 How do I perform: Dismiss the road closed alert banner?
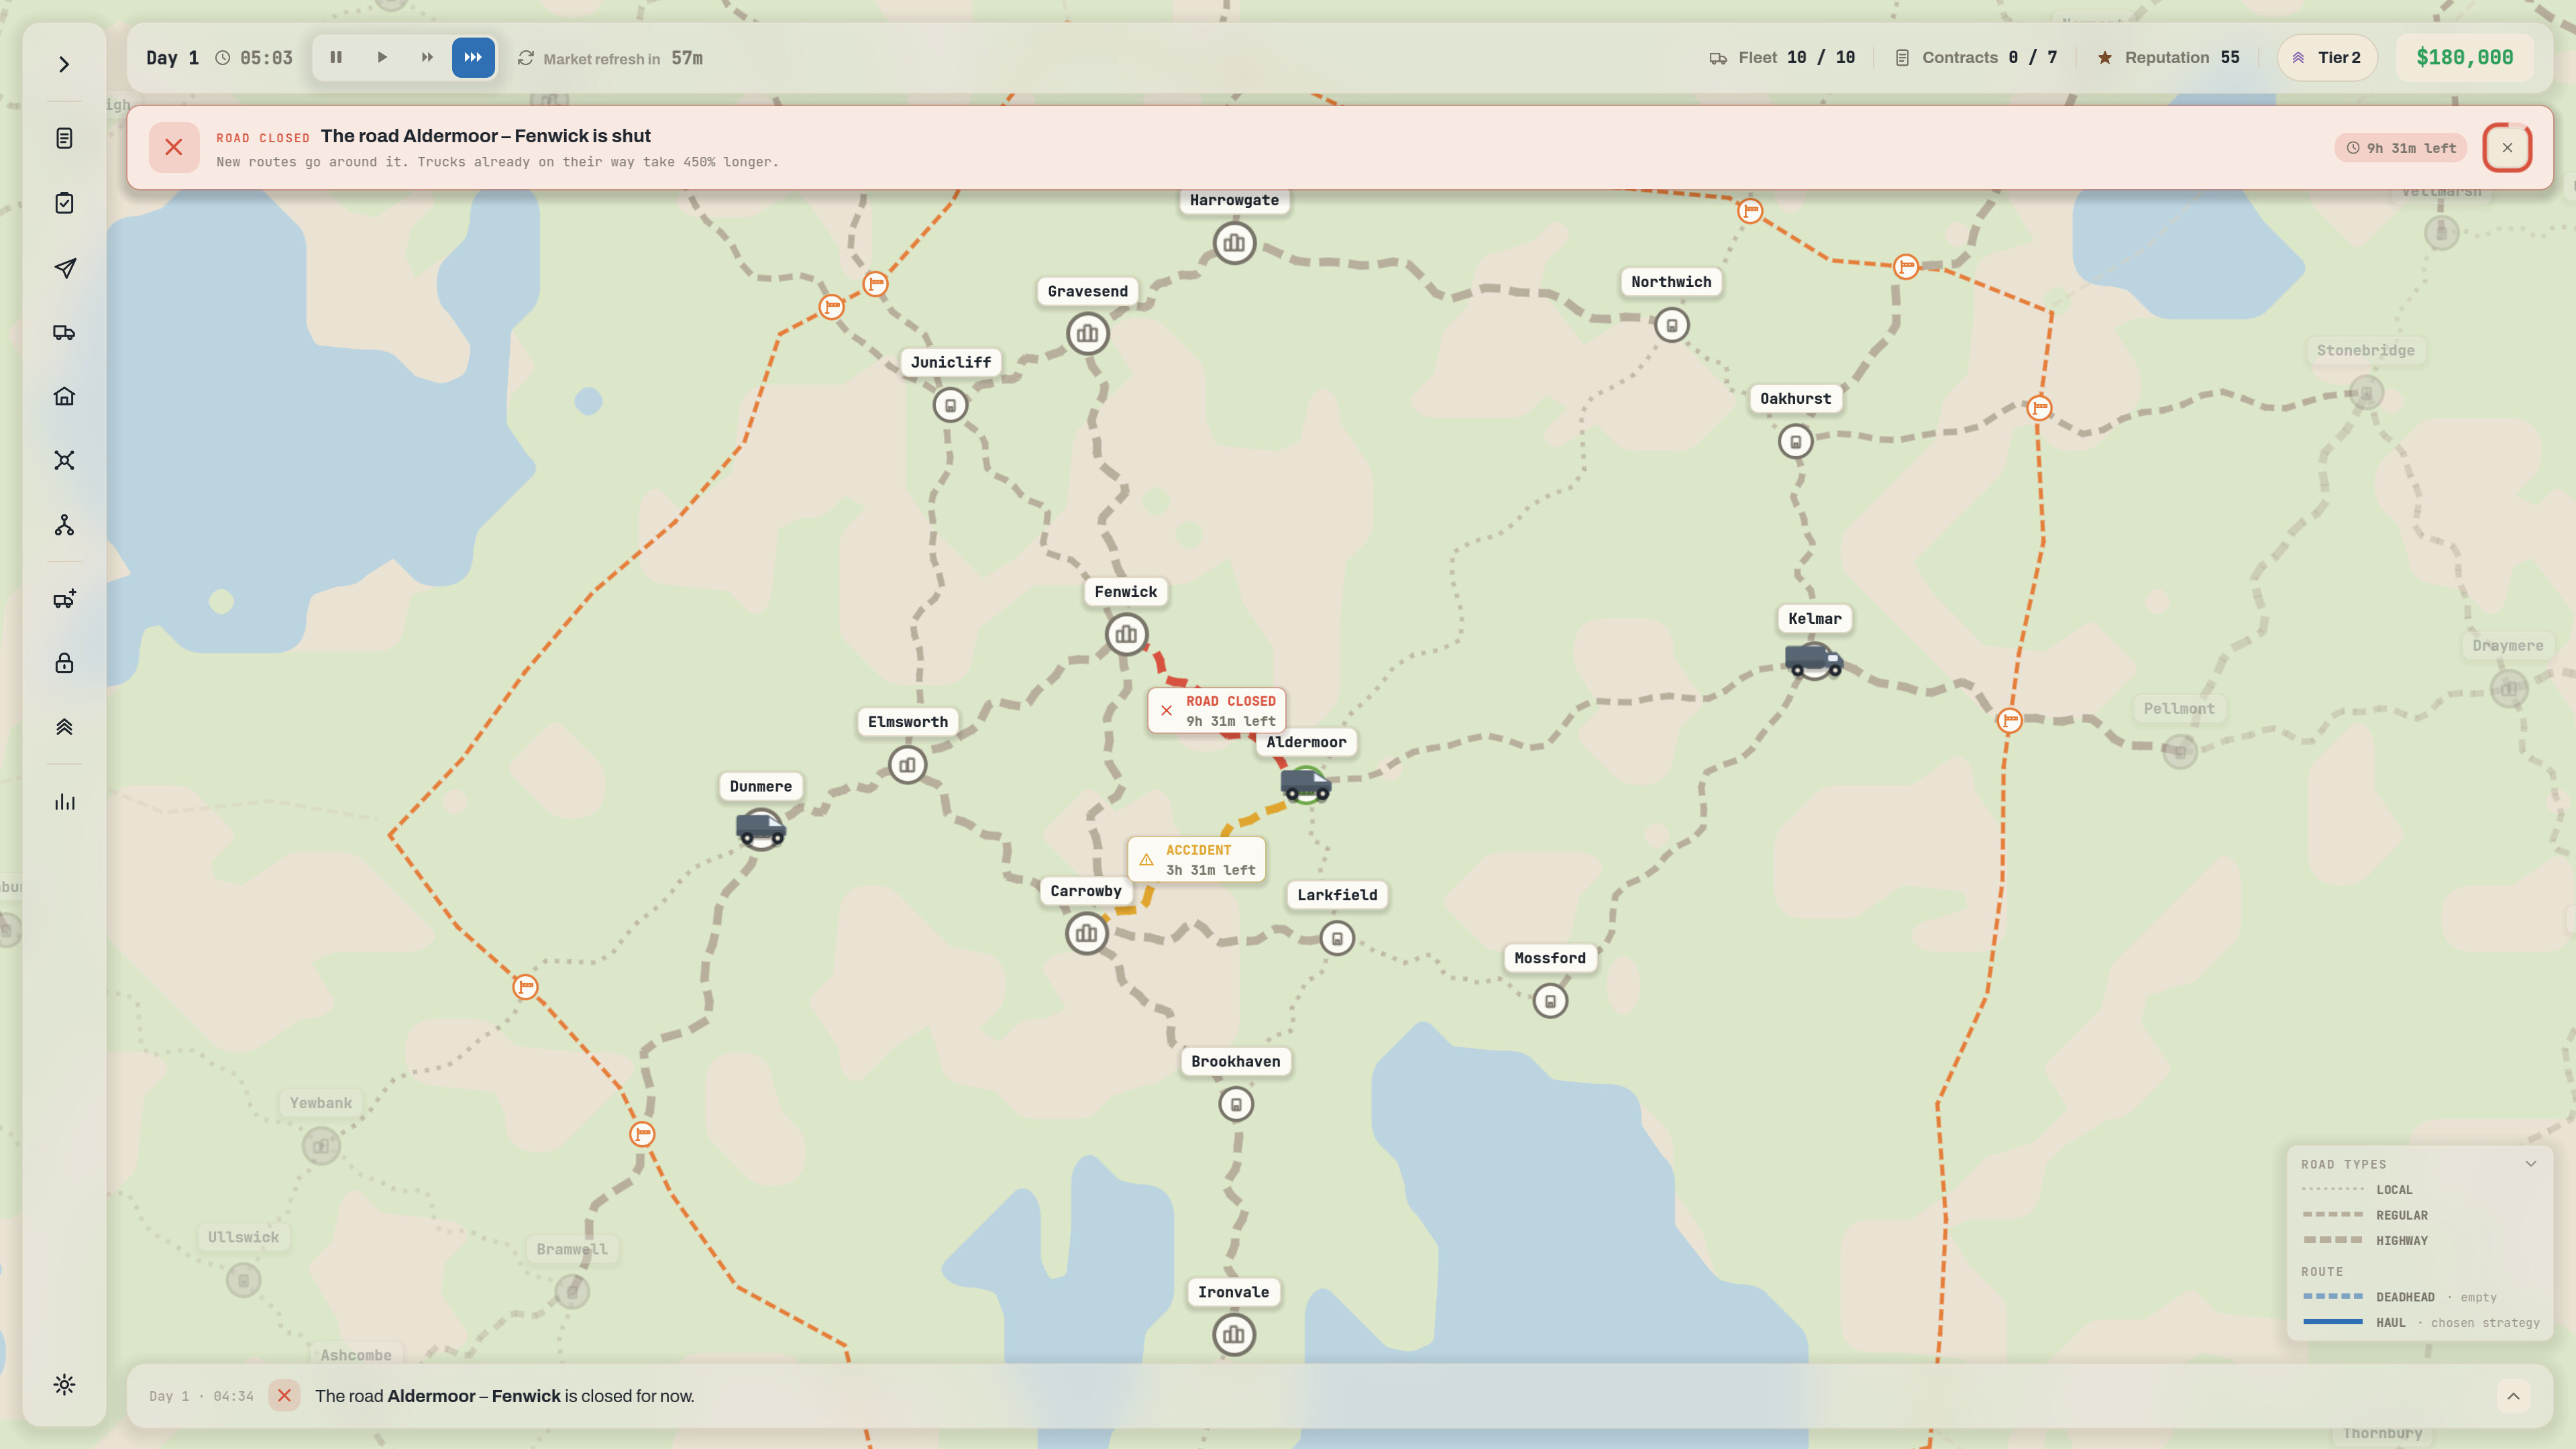(2507, 148)
